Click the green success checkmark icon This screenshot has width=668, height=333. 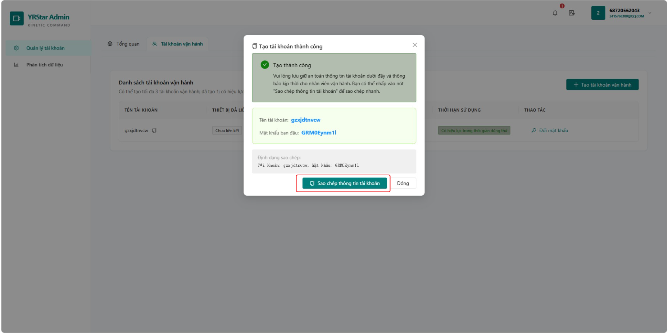click(265, 65)
